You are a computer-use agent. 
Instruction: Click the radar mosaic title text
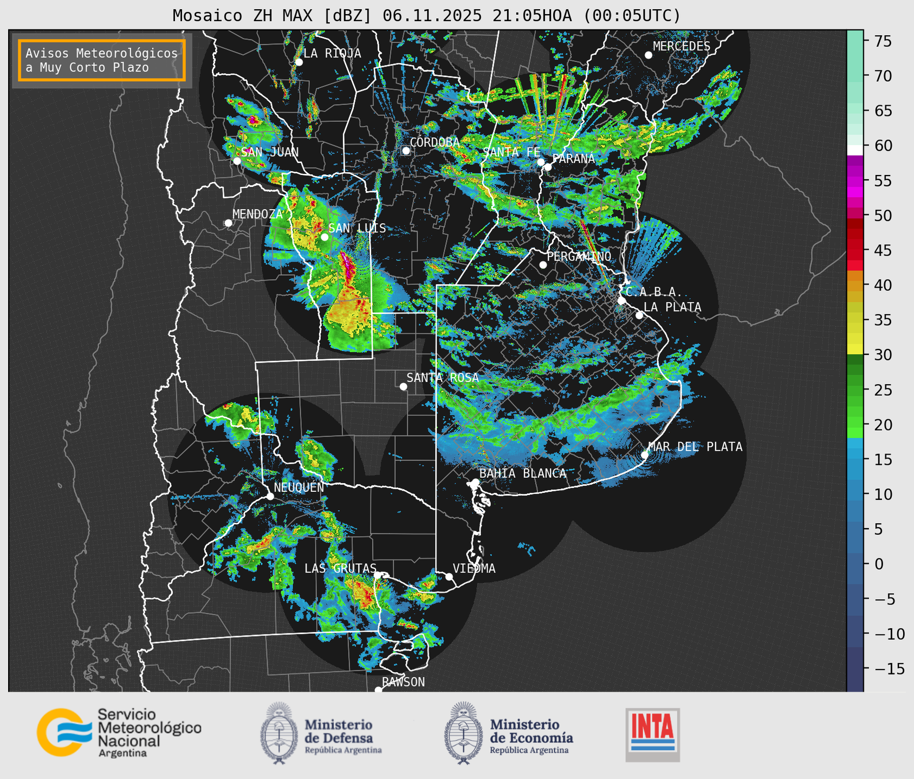pyautogui.click(x=426, y=16)
